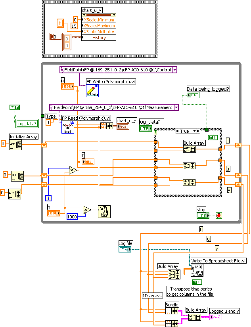251x327 pixels.
Task: Toggle the stop boolean terminal
Action: 203,216
